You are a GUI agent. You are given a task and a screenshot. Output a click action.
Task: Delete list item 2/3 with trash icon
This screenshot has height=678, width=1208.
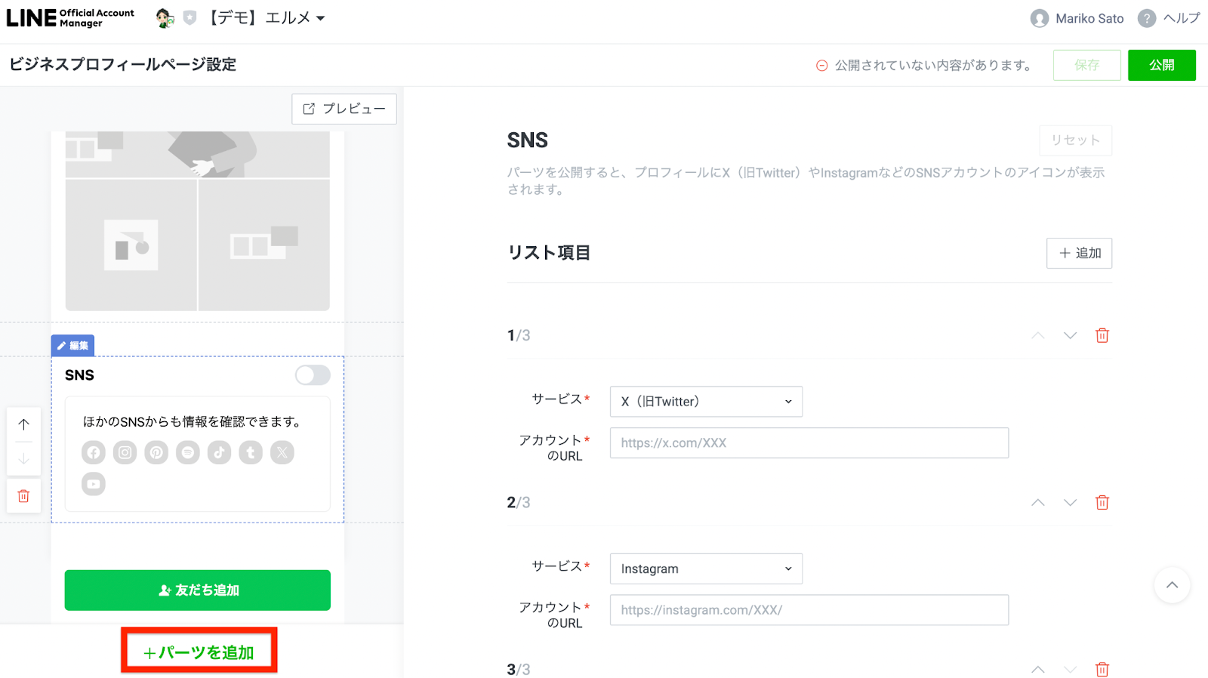pyautogui.click(x=1102, y=503)
